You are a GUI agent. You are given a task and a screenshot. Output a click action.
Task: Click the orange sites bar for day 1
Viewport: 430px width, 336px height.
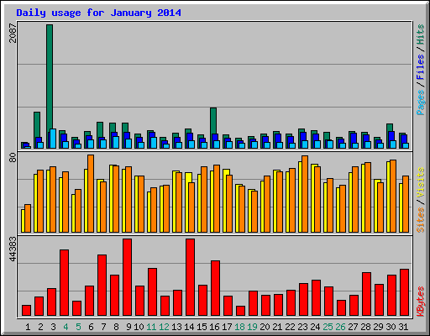pyautogui.click(x=28, y=218)
